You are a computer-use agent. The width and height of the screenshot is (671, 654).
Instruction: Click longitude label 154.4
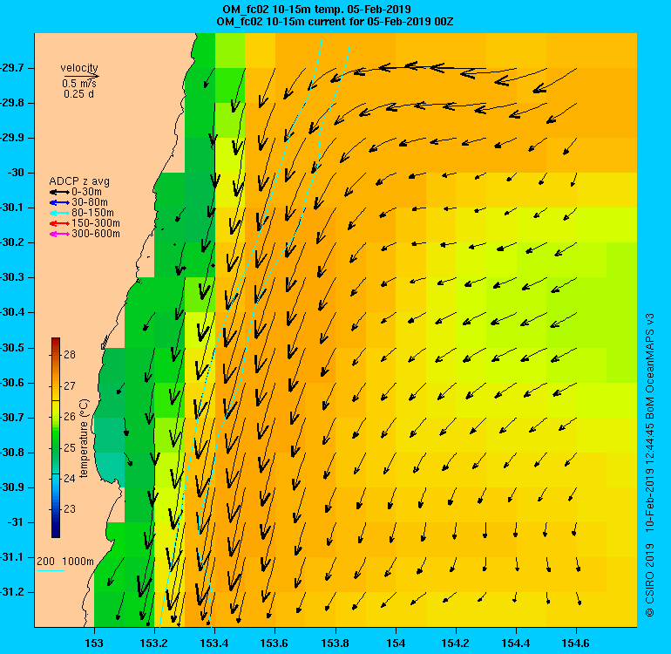pos(516,644)
